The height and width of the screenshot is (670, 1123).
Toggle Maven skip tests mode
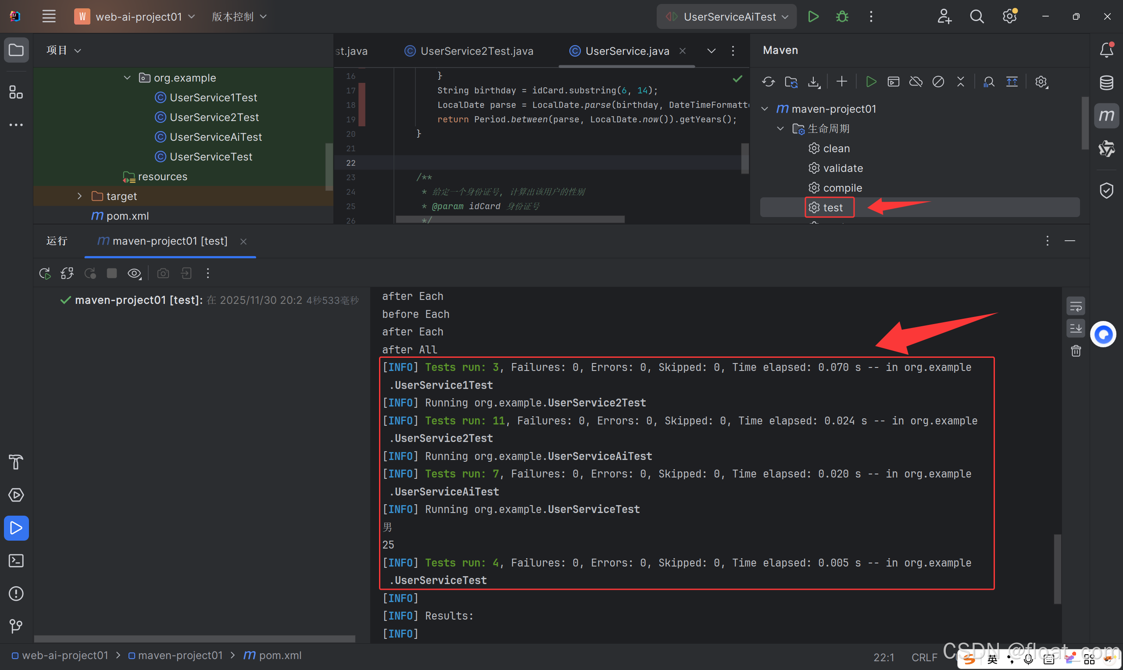point(938,82)
